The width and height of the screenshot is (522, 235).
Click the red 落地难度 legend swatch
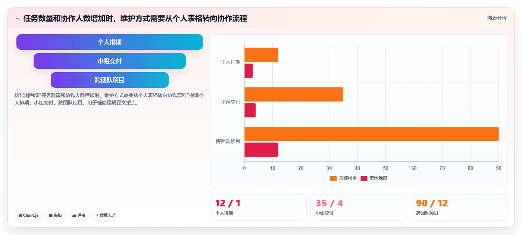coord(364,178)
